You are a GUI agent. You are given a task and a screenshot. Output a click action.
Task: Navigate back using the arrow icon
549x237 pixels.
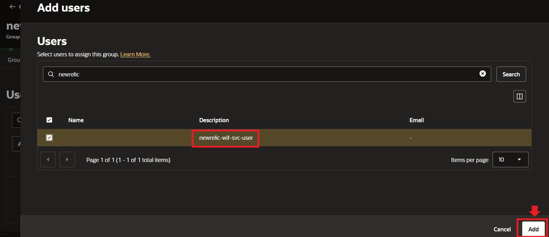pos(12,6)
